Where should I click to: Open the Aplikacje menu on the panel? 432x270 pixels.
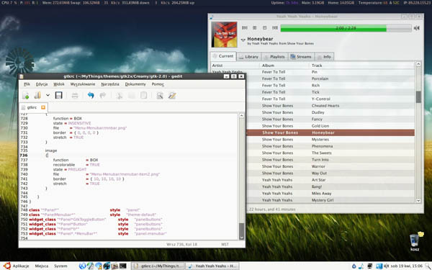17,266
